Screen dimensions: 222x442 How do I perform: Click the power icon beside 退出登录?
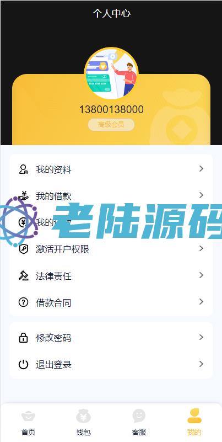23,364
